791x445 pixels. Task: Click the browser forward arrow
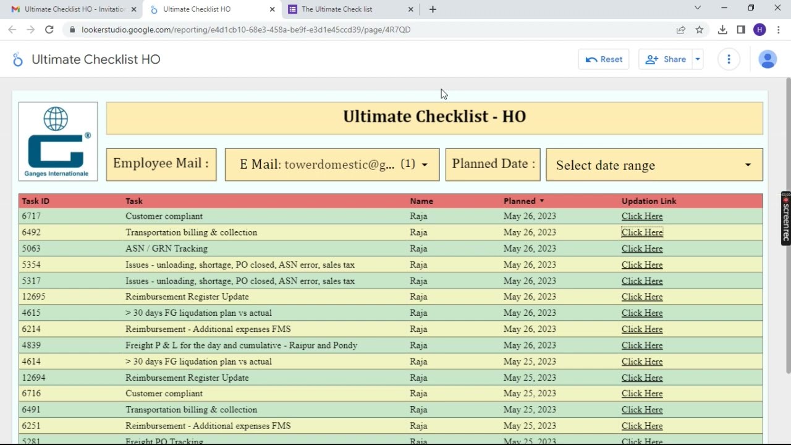coord(30,30)
